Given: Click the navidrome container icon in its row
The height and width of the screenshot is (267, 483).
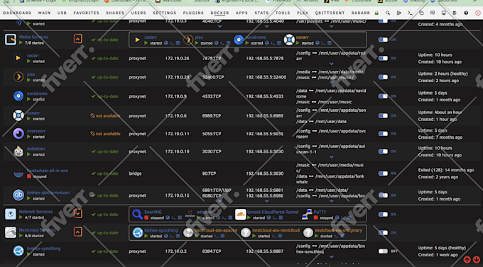Looking at the screenshot, I should tap(18, 96).
